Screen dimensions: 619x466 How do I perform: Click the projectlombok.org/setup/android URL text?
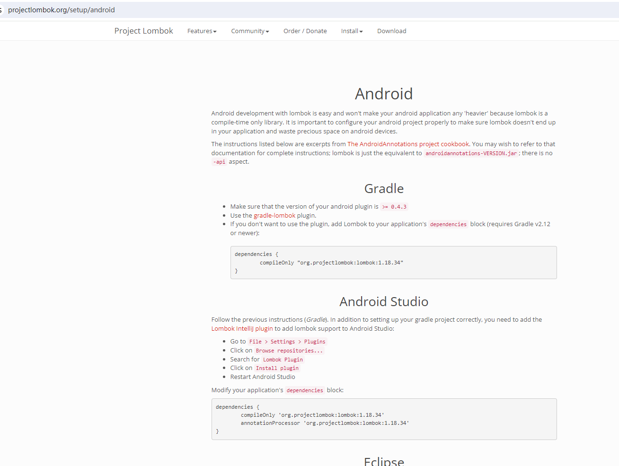click(x=62, y=9)
